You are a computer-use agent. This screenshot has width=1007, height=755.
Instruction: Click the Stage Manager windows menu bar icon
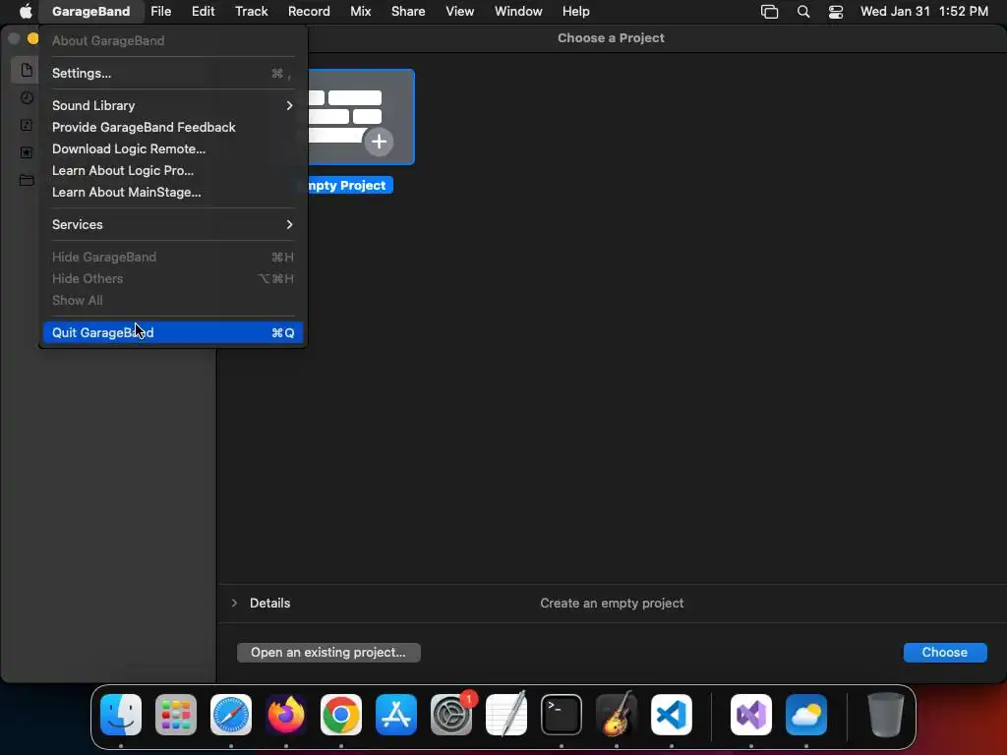tap(769, 11)
